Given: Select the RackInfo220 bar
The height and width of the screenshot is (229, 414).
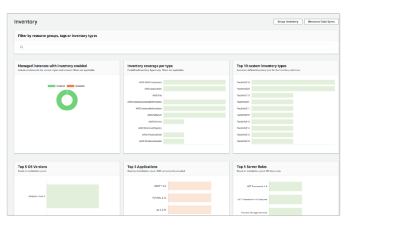Looking at the screenshot, I should pos(293,89).
